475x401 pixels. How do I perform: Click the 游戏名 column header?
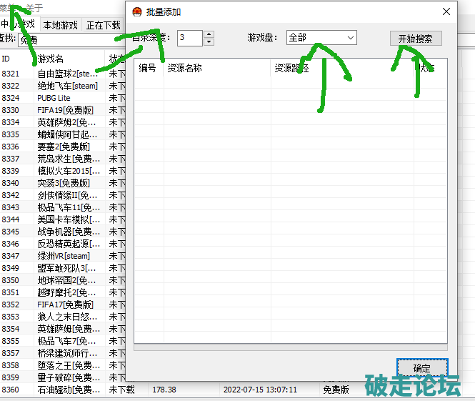(51, 59)
